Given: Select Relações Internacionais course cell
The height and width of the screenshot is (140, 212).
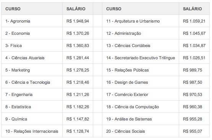Looking at the screenshot, I should coord(32,131).
